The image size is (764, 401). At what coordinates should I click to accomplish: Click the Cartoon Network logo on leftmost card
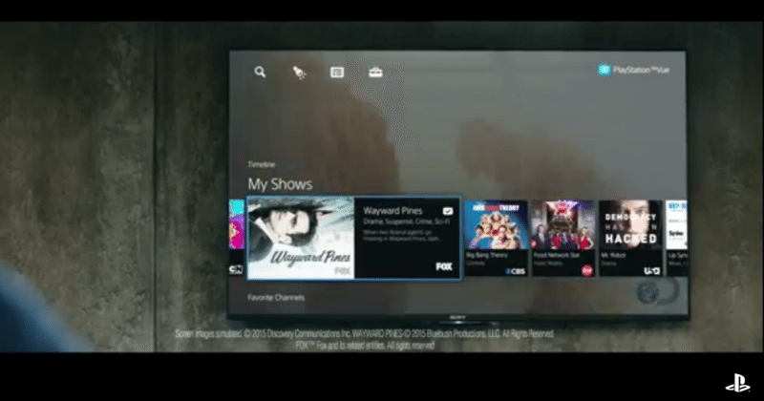click(236, 269)
